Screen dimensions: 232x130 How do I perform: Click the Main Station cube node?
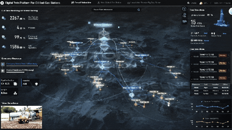coord(104,35)
